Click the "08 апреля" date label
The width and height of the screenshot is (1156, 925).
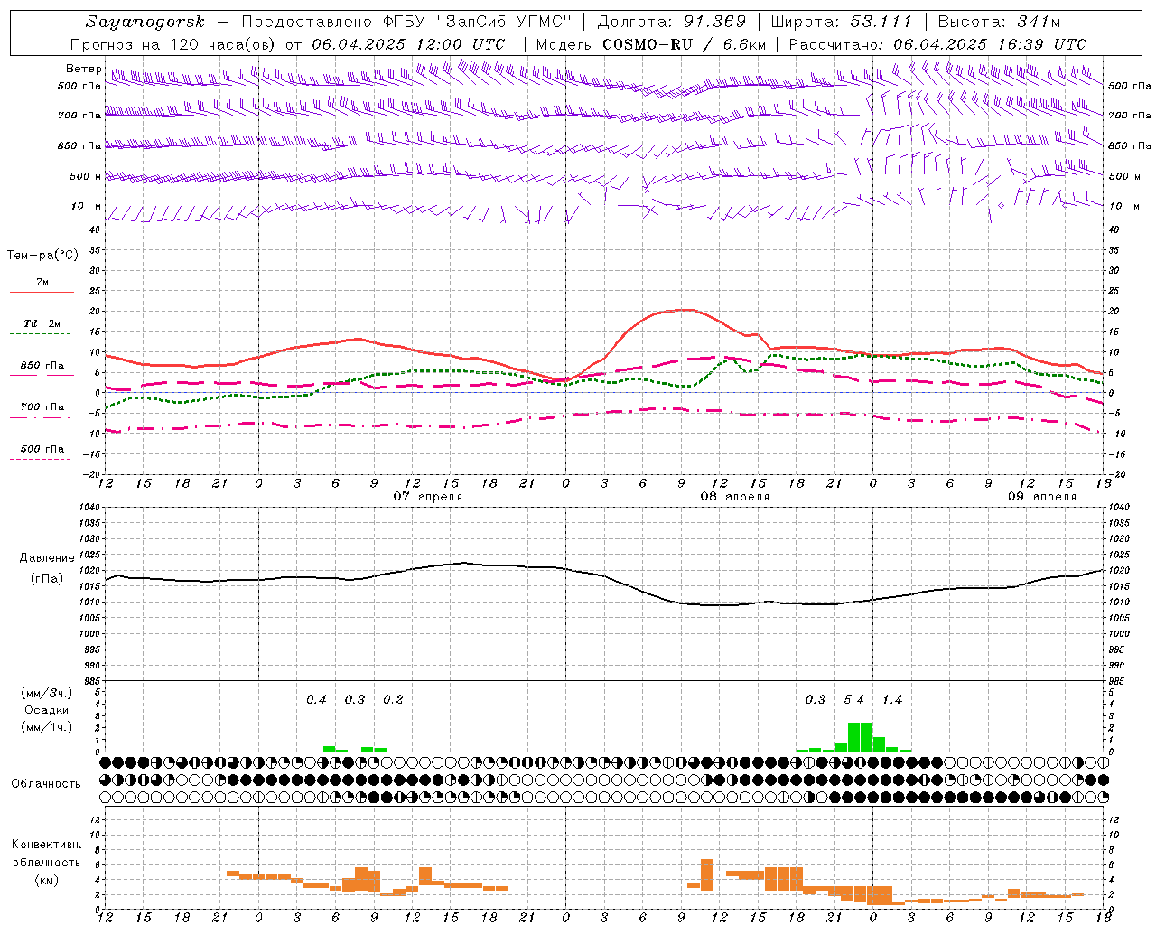click(735, 496)
